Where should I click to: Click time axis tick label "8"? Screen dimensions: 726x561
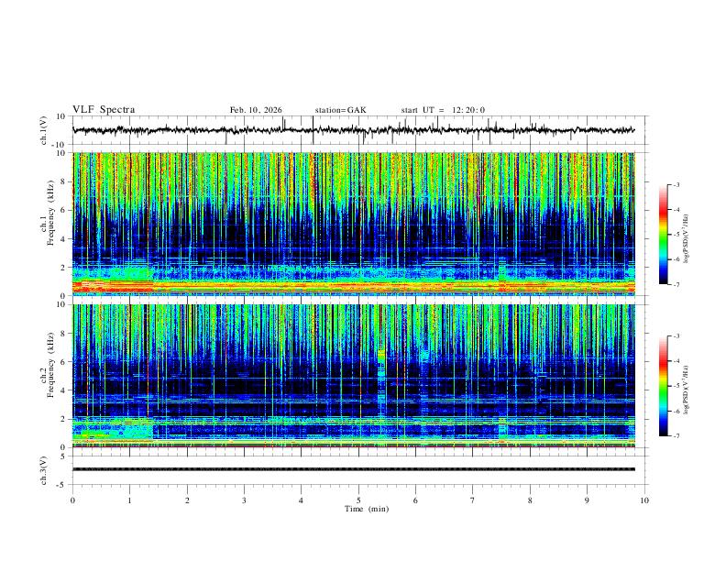pyautogui.click(x=530, y=500)
